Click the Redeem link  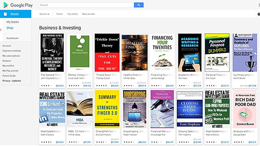(x=6, y=61)
